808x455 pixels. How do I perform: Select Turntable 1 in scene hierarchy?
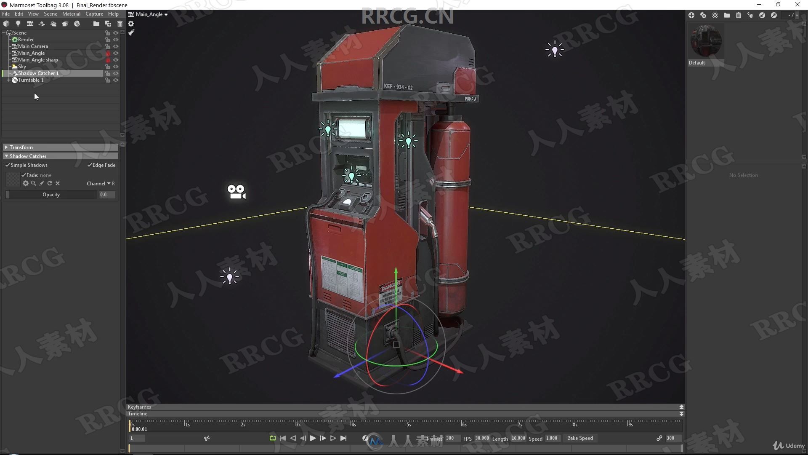pyautogui.click(x=30, y=80)
